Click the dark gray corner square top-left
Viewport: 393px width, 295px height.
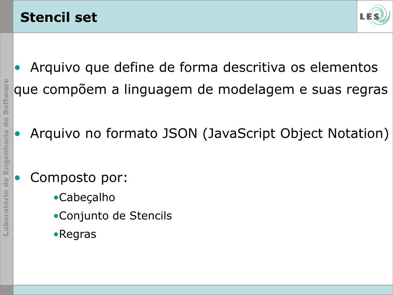7,17
